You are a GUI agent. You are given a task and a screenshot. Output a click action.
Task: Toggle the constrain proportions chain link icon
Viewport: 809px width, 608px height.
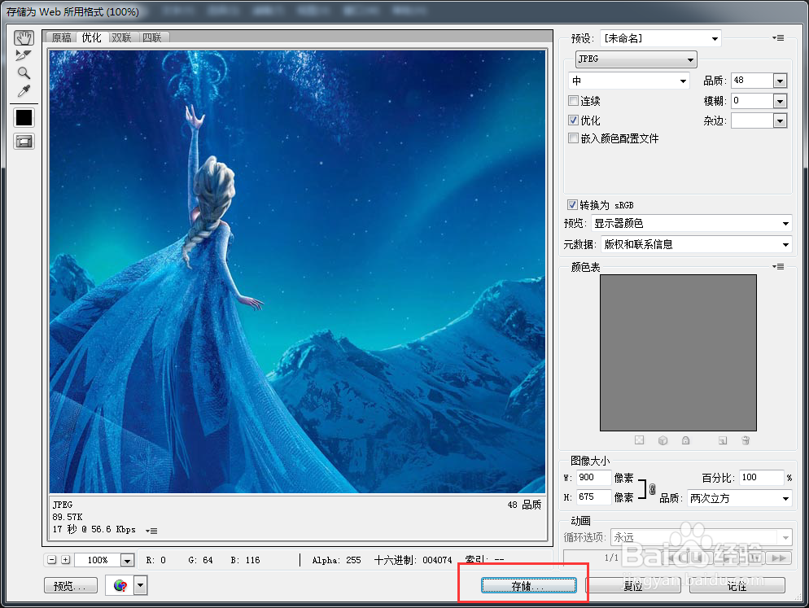652,489
